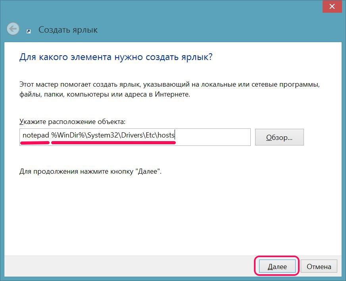Open the file browser with "Обзор..."
Viewport: 346px width, 281px height.
click(x=279, y=137)
